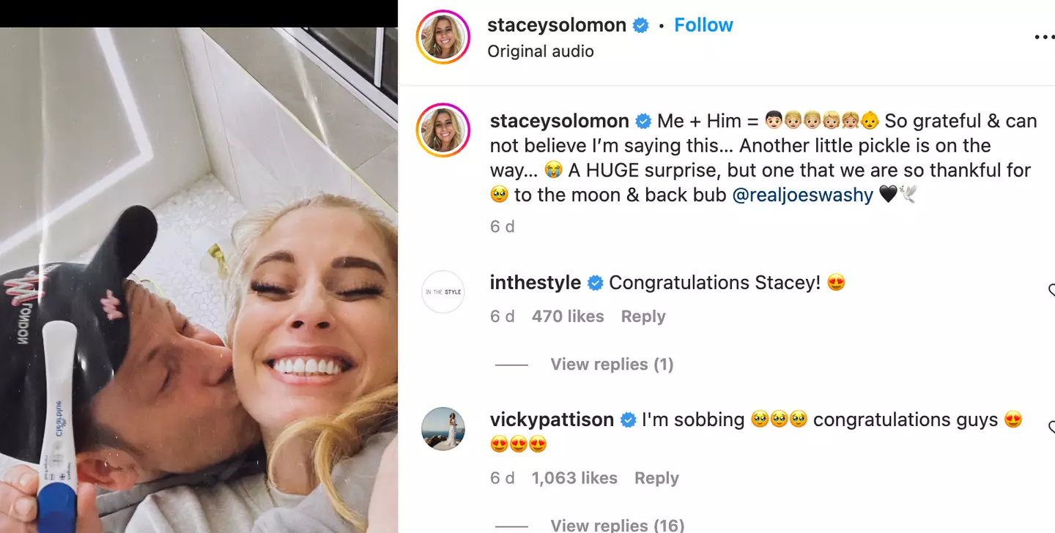
Task: Open staceysolomon's story via gradient profile ring
Action: pyautogui.click(x=443, y=37)
